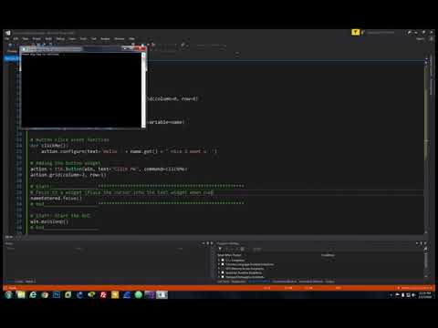Open the File menu
Image resolution: width=438 pixels, height=328 pixels.
pyautogui.click(x=6, y=39)
